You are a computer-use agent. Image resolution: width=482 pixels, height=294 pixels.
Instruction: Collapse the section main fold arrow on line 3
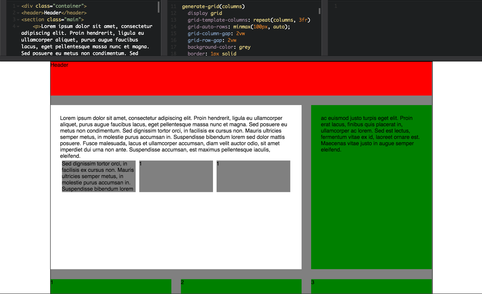tap(18, 20)
